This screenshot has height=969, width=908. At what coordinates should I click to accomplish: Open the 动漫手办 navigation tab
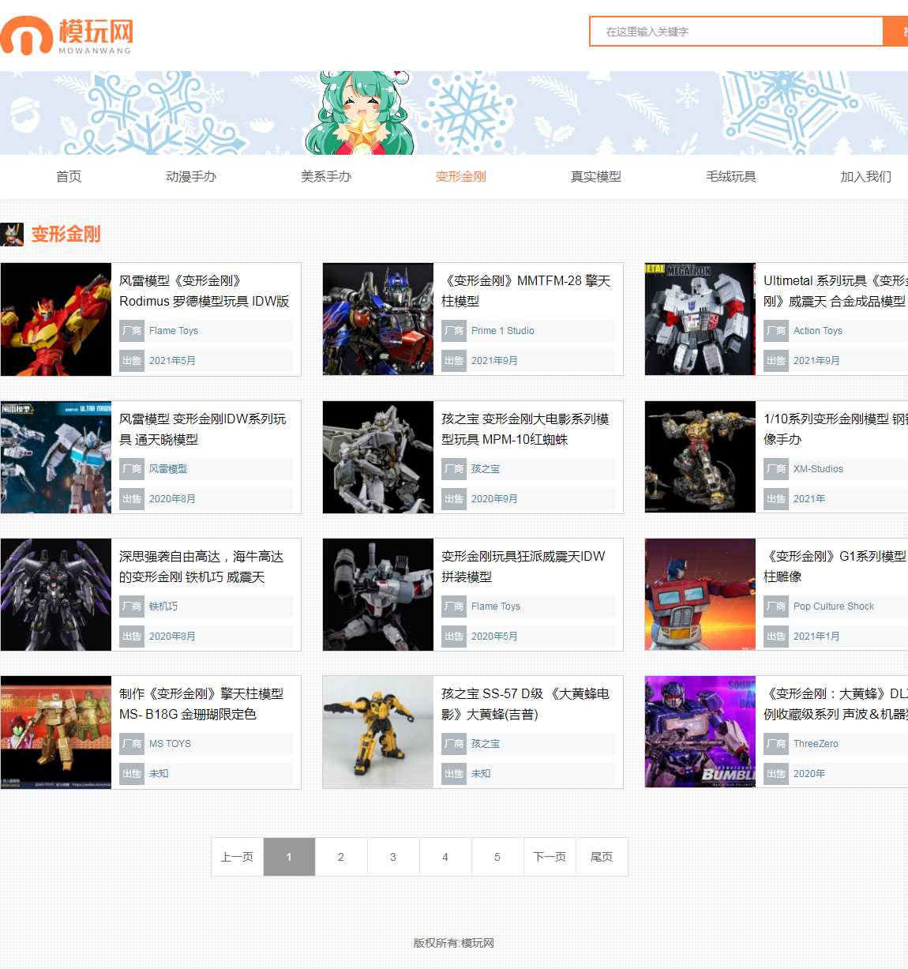coord(191,177)
